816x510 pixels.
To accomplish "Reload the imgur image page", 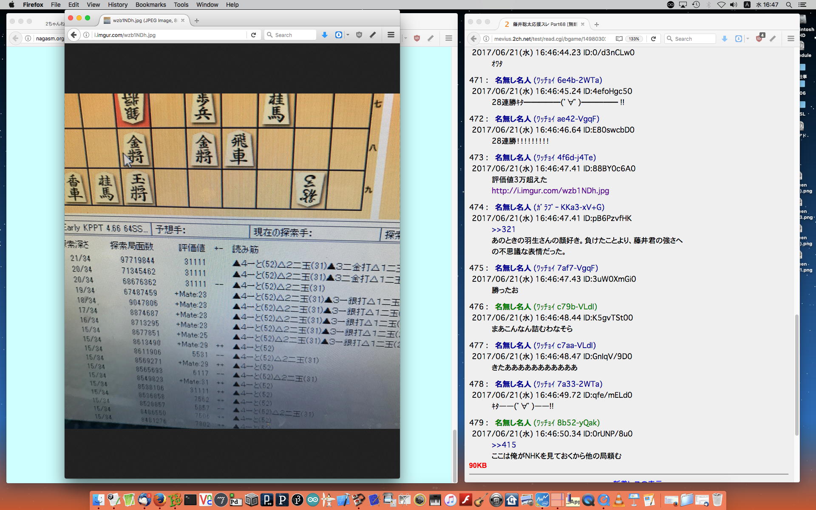I will 253,35.
